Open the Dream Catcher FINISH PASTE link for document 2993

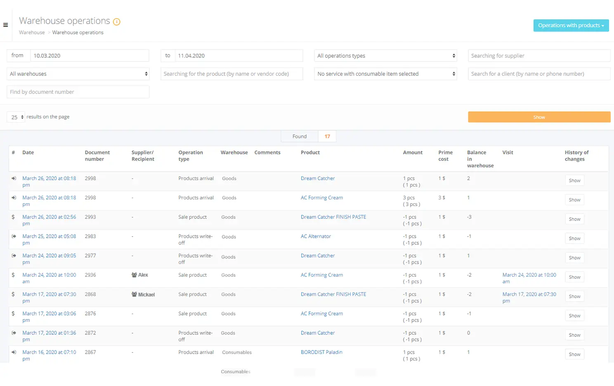pos(333,217)
